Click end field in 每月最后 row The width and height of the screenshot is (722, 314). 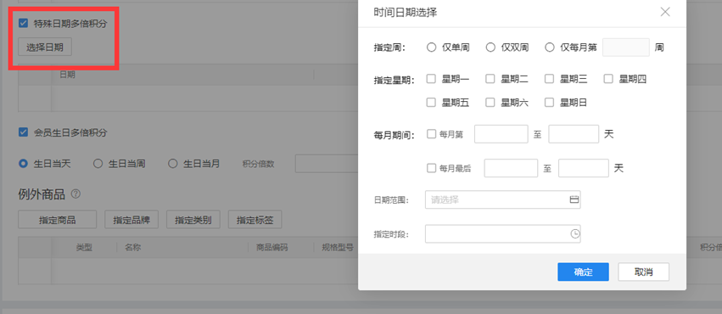click(584, 168)
